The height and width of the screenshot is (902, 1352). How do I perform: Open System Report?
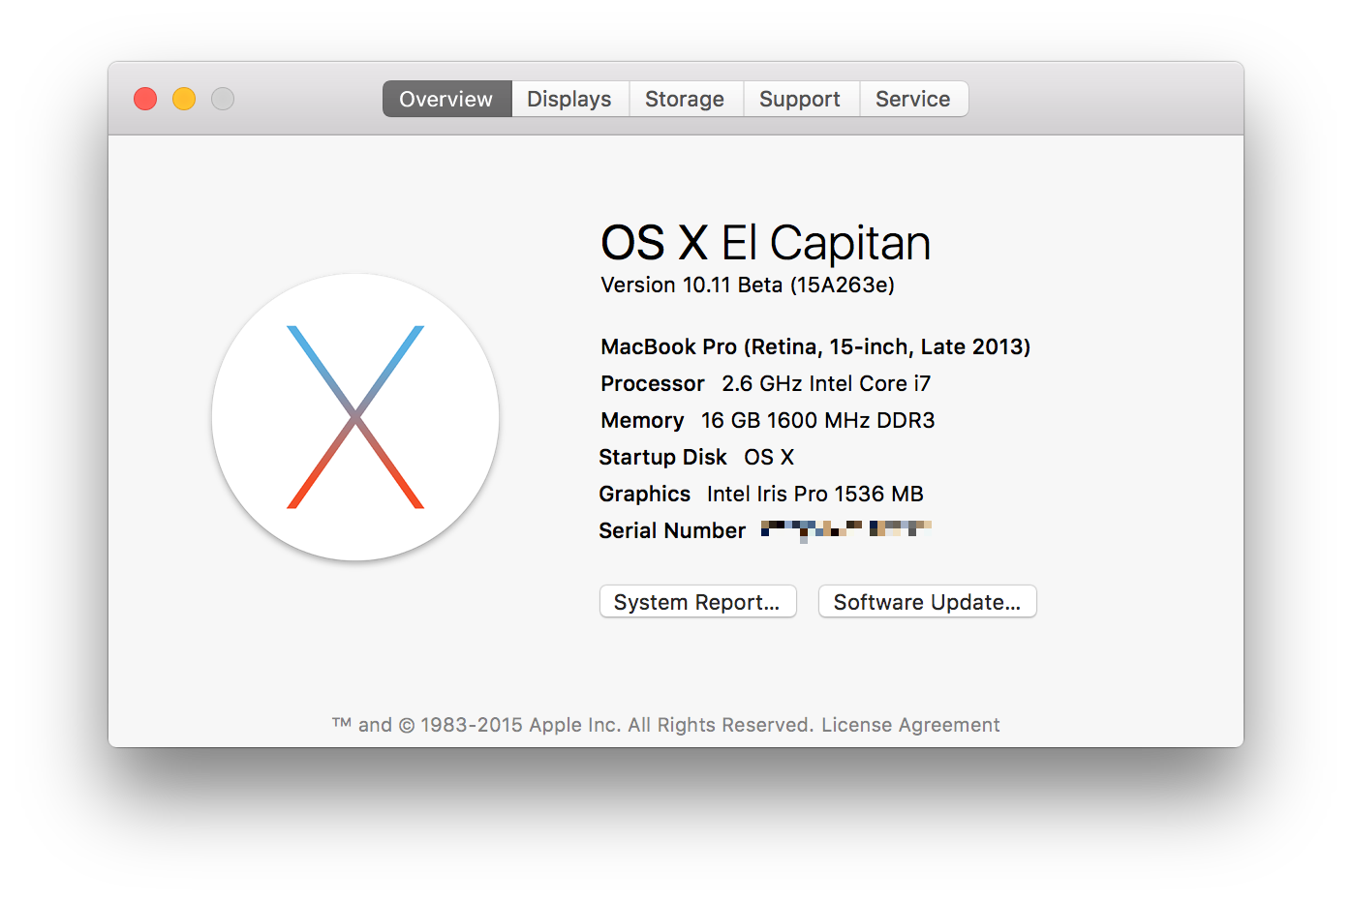697,602
